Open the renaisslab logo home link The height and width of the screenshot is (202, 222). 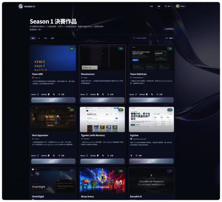coord(27,6)
